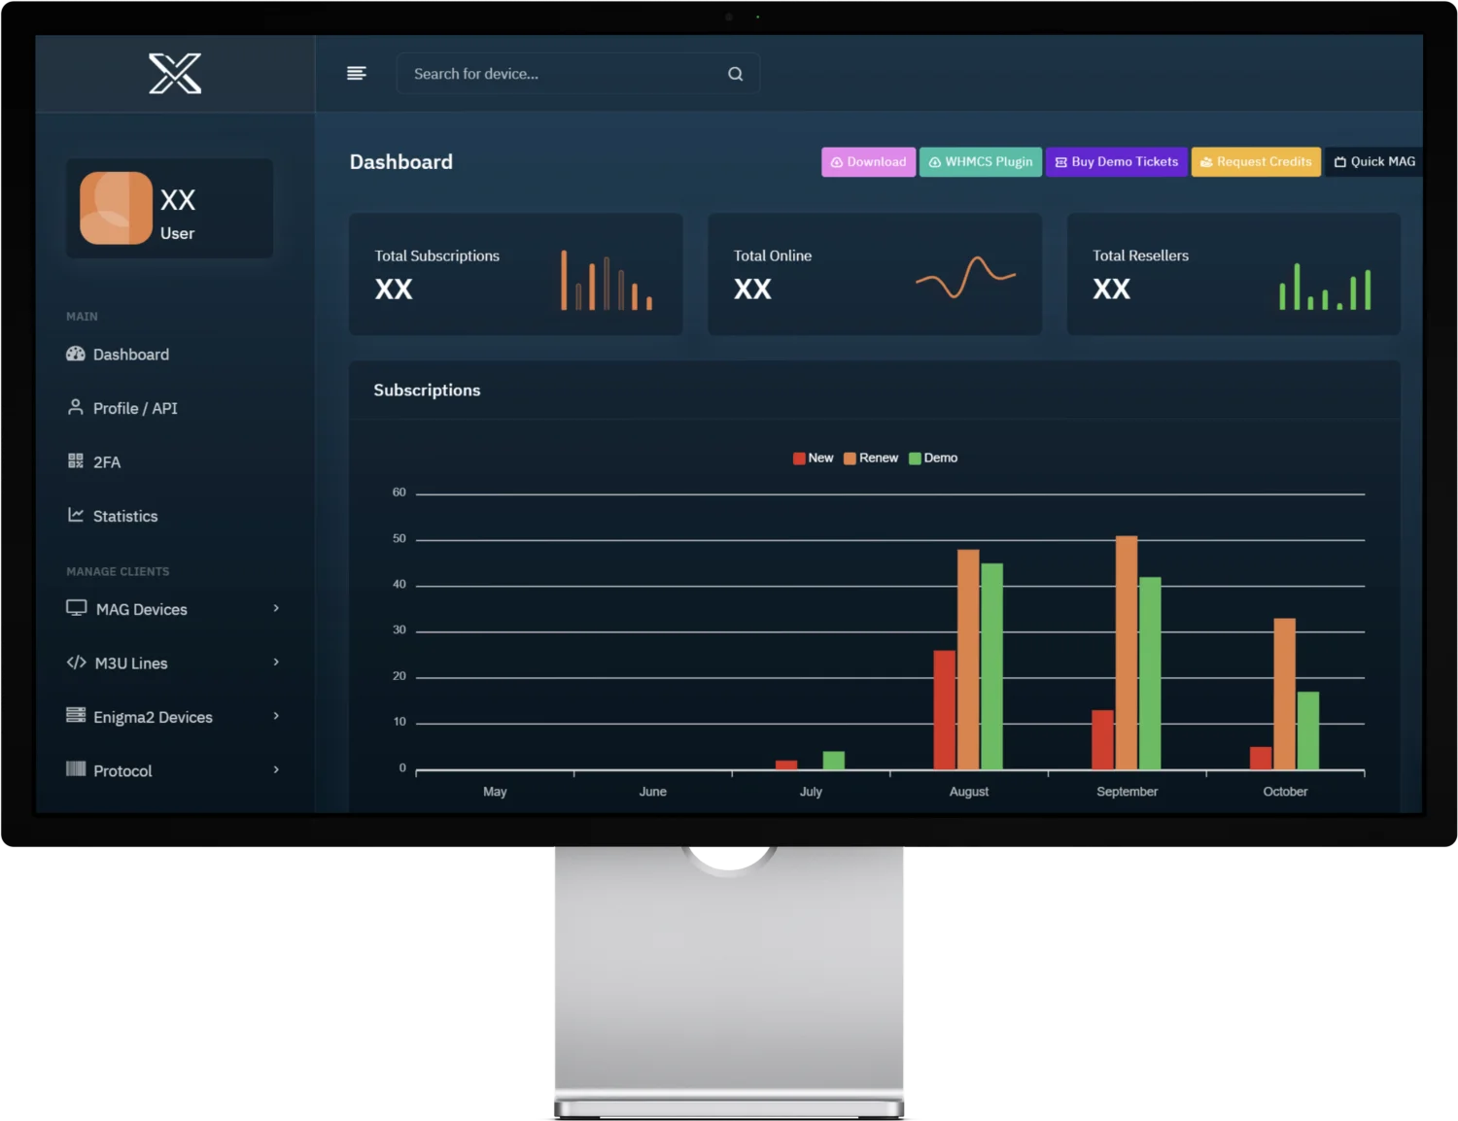Click the Request Credits button
Screen dimensions: 1458x1121
click(1256, 161)
